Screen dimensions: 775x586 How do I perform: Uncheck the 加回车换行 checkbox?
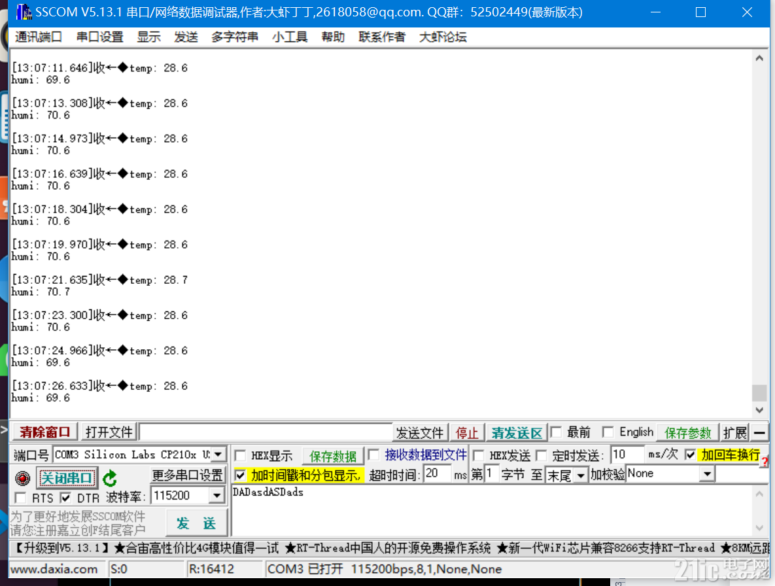tap(691, 455)
